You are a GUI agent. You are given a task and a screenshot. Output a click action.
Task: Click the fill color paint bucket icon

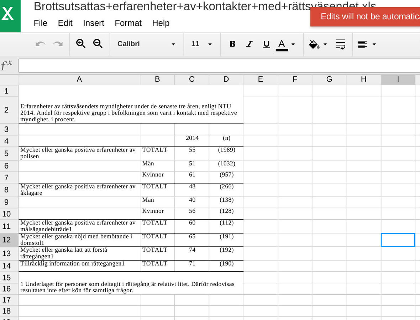(314, 44)
